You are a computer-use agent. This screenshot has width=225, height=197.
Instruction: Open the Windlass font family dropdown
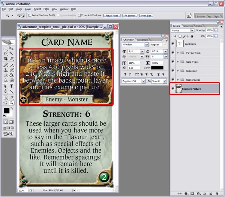click(147, 45)
